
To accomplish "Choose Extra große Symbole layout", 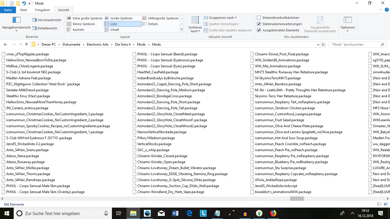I will pyautogui.click(x=85, y=18).
